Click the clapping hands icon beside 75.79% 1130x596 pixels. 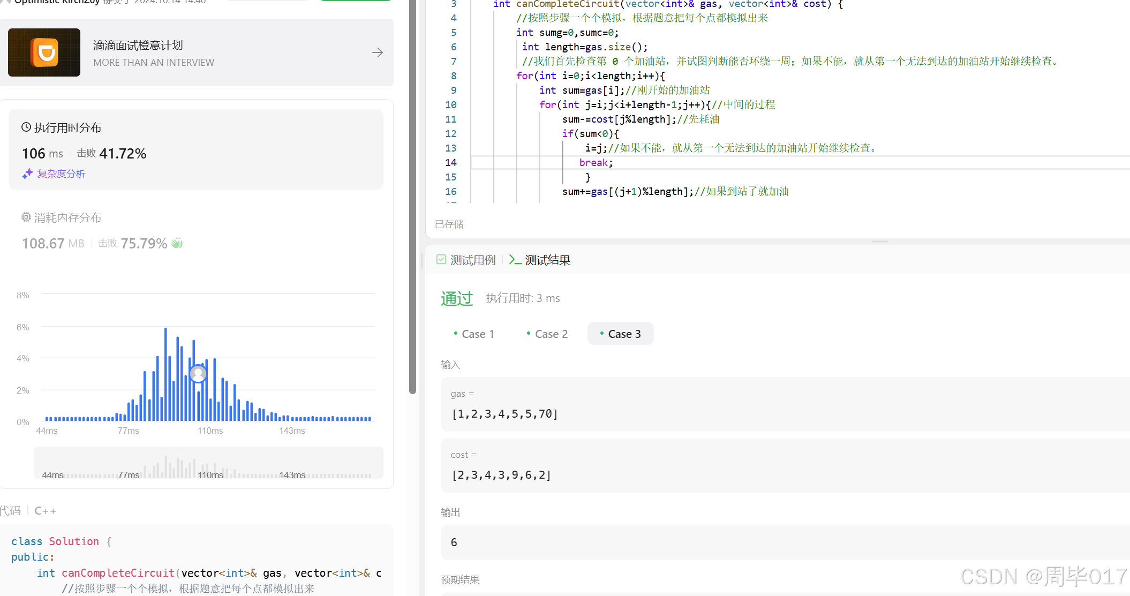click(x=177, y=243)
